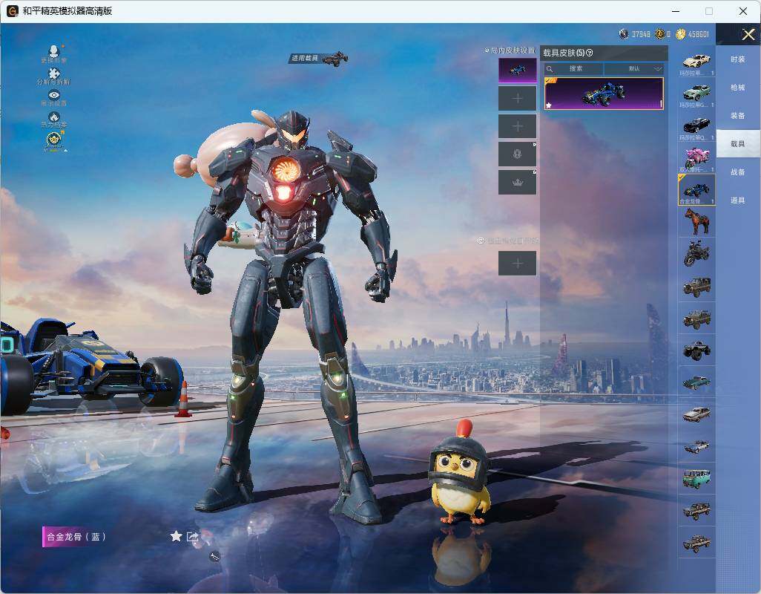Viewport: 761px width, 594px height.
Task: Click the share icon next to the star
Action: 193,536
